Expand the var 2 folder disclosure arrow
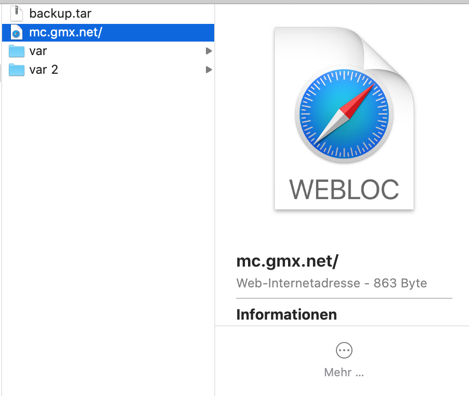 click(209, 70)
